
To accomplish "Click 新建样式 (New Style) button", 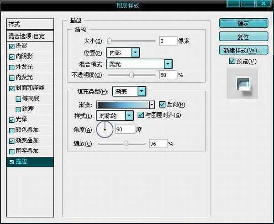I will 243,50.
